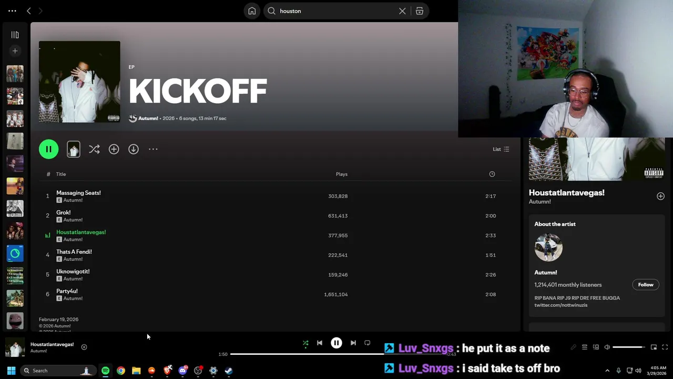673x379 pixels.
Task: Clear the 'houston' search text
Action: (402, 11)
